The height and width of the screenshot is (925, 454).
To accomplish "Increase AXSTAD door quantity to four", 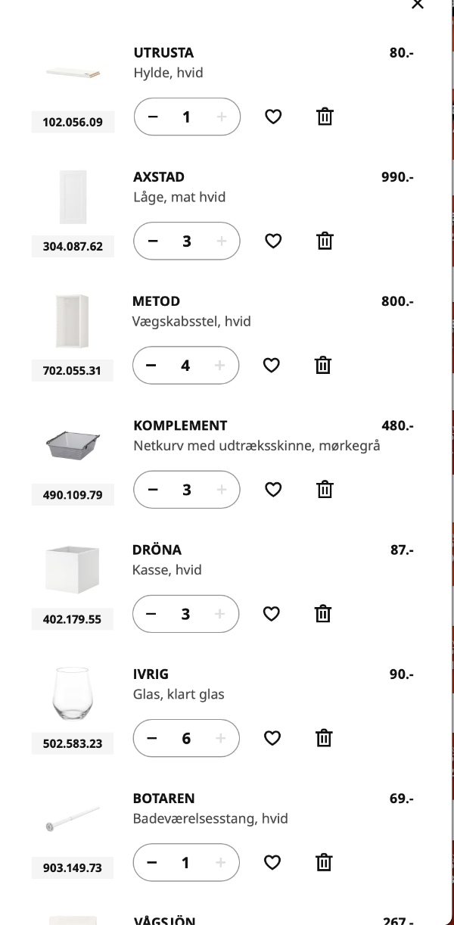I will coord(221,241).
